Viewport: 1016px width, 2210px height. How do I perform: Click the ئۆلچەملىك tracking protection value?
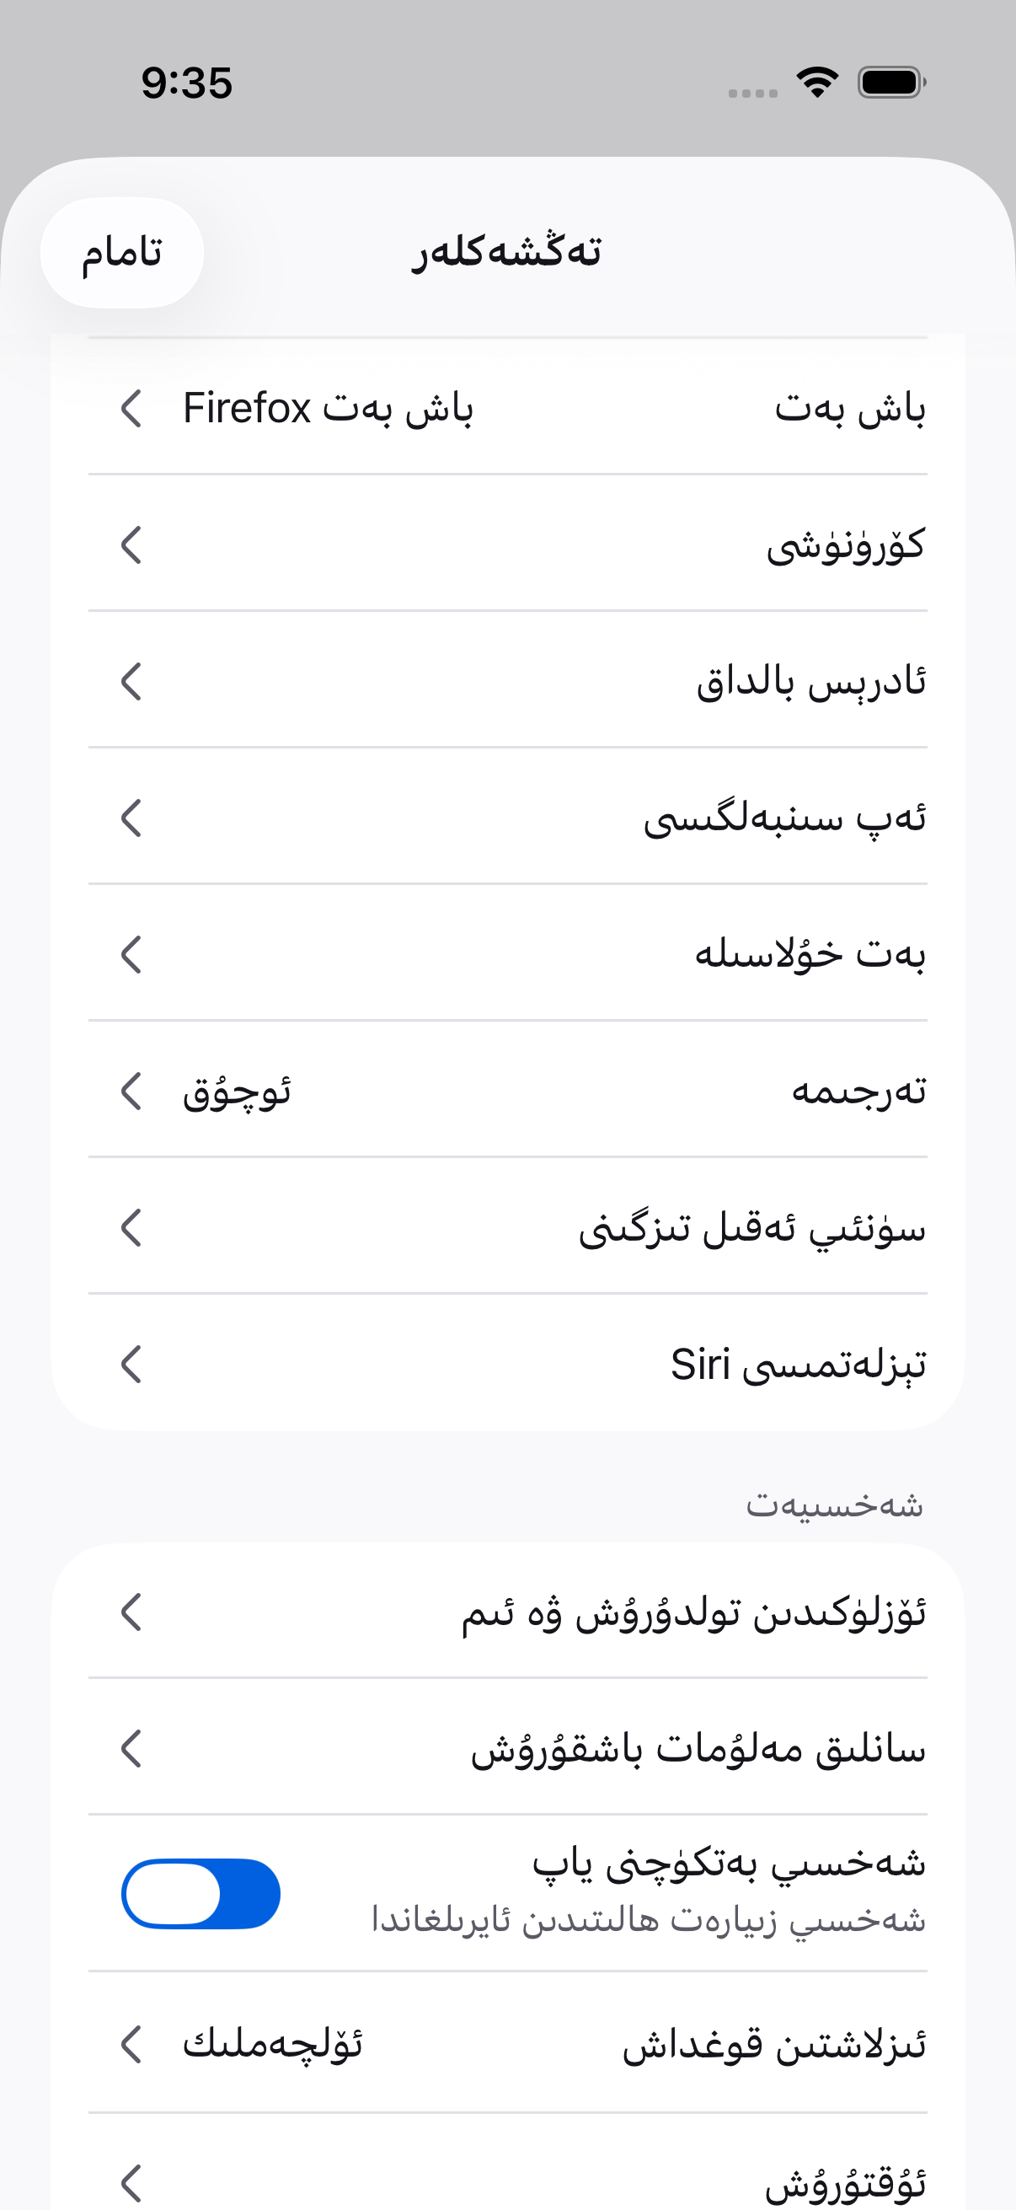273,2045
